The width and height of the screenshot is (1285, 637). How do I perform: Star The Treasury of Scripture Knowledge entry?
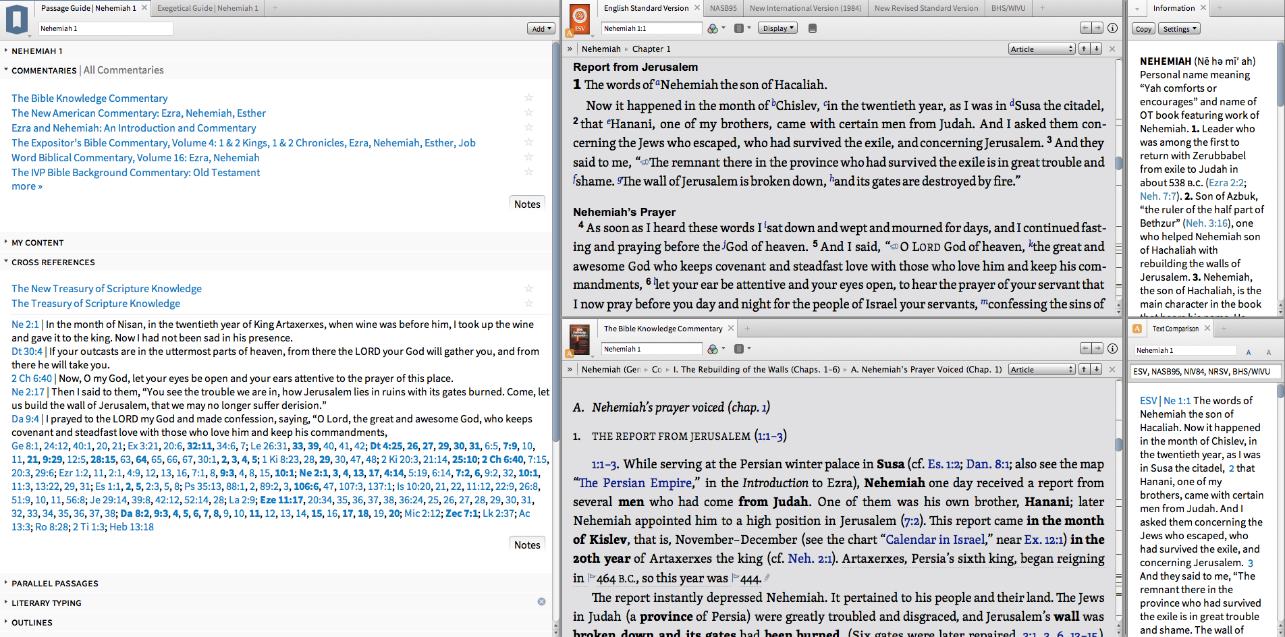click(x=529, y=303)
